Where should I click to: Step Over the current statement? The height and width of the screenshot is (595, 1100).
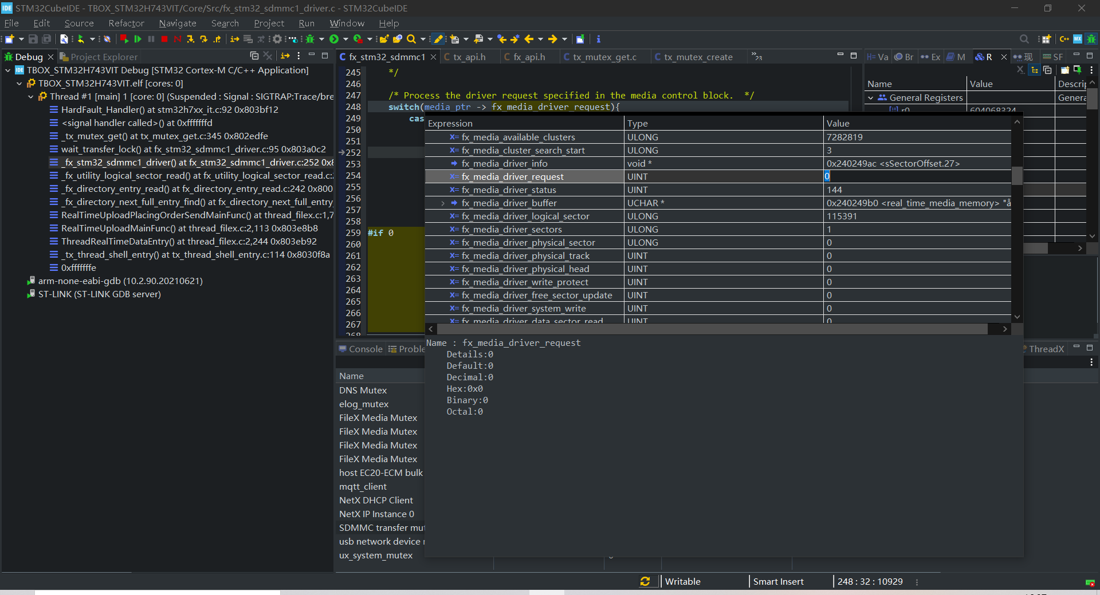coord(204,39)
